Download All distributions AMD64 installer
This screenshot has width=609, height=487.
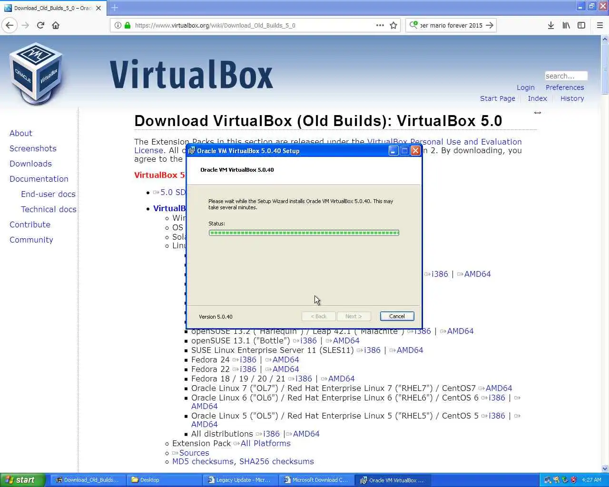(x=306, y=434)
